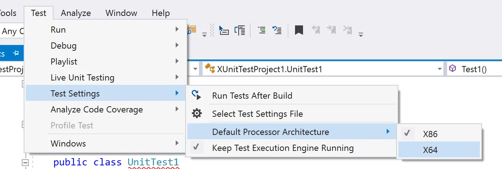Open the Window menu
Viewport: 502px width, 169px height.
pyautogui.click(x=121, y=13)
